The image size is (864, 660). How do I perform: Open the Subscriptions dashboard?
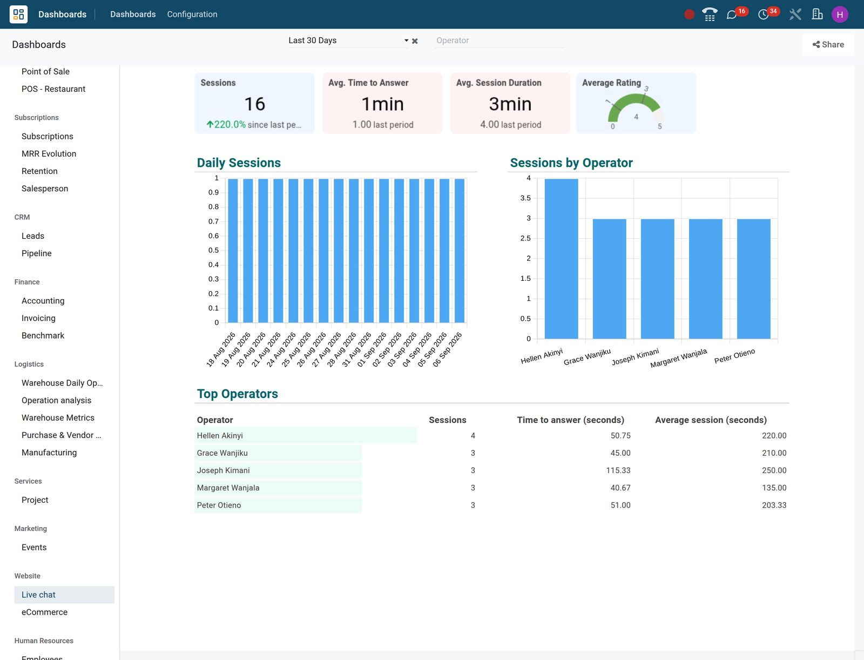(x=48, y=136)
